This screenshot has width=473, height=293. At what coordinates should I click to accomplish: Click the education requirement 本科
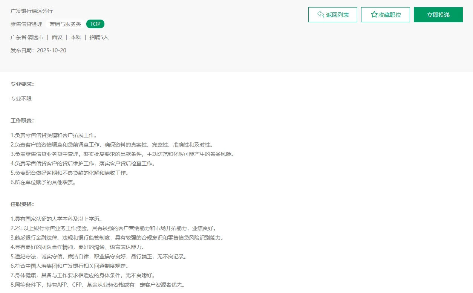[76, 37]
